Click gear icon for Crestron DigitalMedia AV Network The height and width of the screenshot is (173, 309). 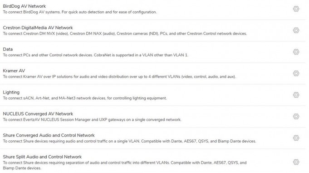(x=296, y=30)
